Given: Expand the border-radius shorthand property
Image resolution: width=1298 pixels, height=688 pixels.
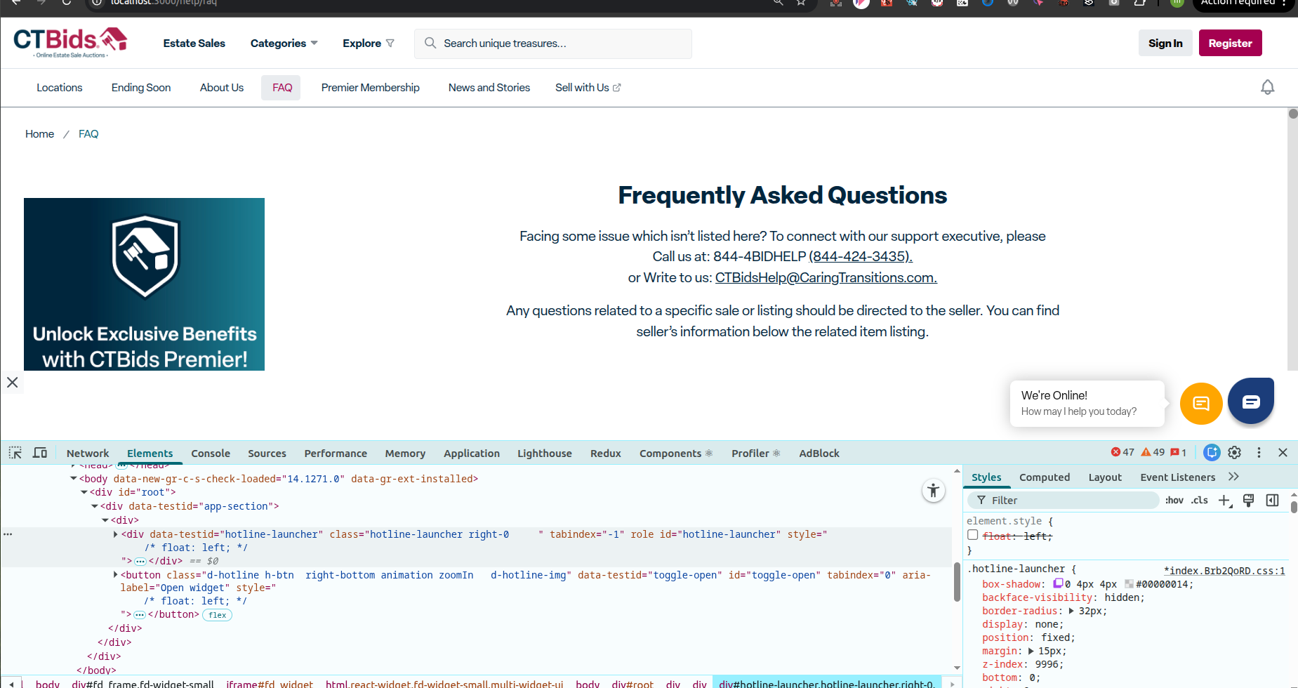Looking at the screenshot, I should point(1071,611).
